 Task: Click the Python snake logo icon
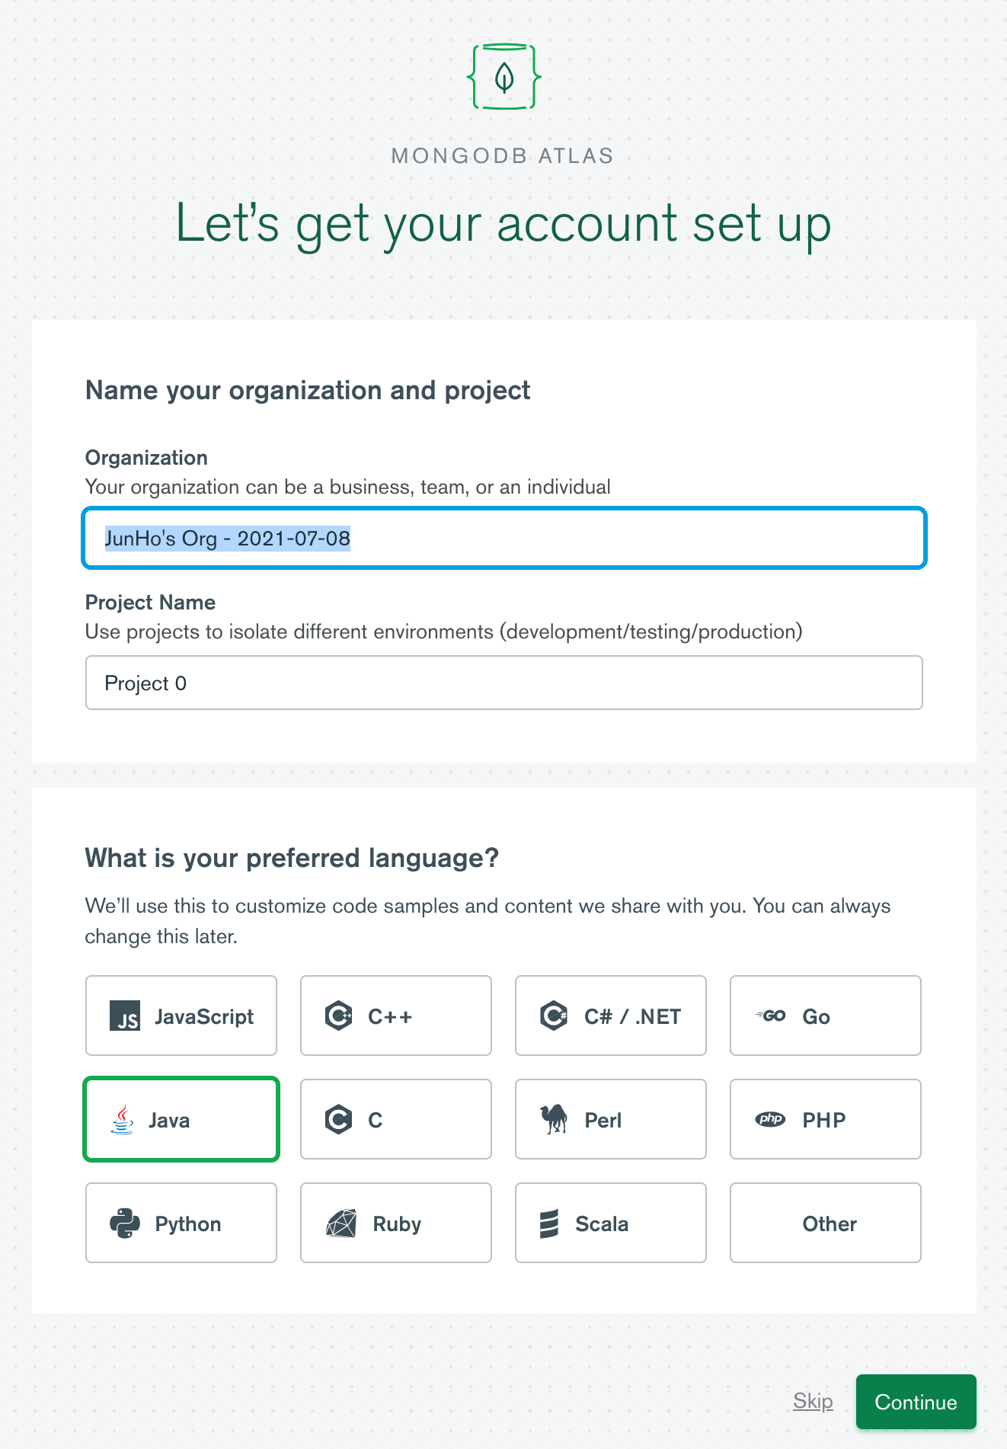pyautogui.click(x=125, y=1223)
